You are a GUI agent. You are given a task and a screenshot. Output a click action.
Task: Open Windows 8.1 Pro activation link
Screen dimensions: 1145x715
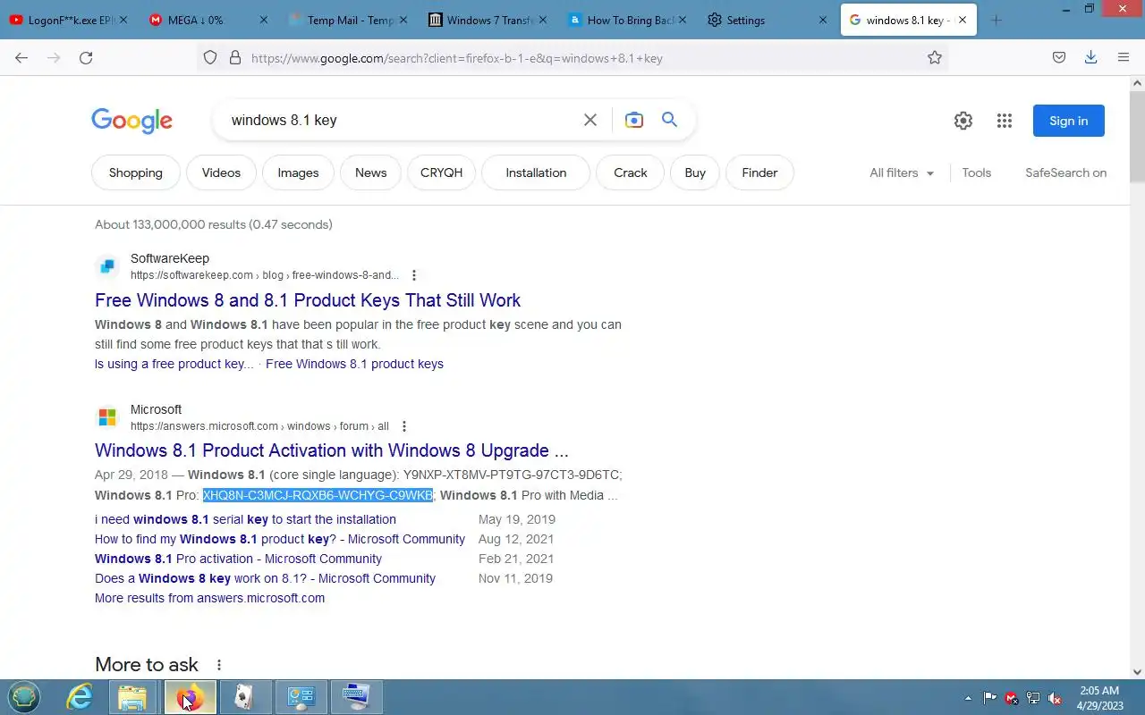click(238, 559)
